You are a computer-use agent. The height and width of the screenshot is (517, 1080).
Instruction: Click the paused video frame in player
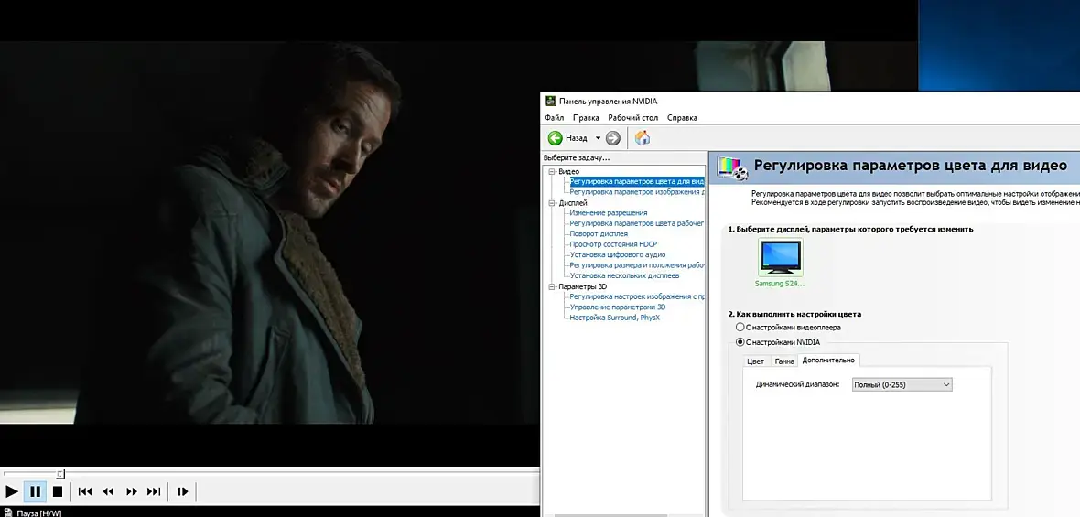point(269,232)
